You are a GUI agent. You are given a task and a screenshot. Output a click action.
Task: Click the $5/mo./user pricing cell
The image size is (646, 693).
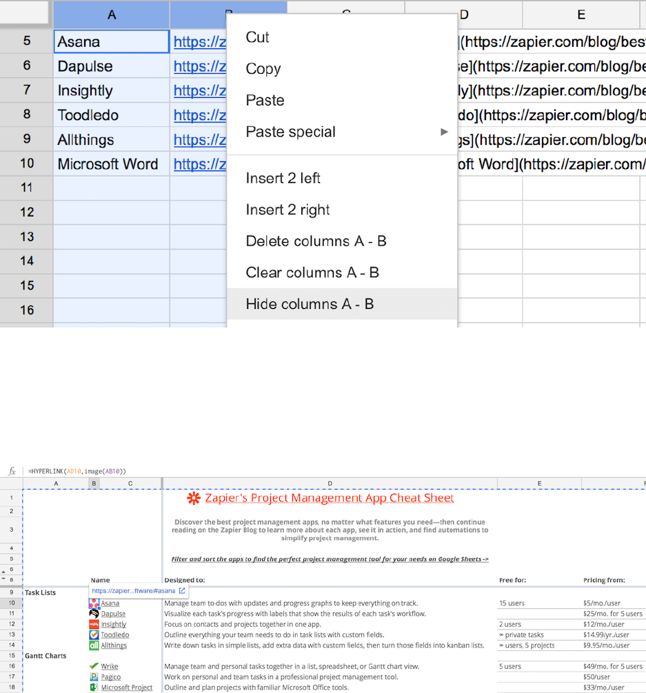pyautogui.click(x=602, y=603)
